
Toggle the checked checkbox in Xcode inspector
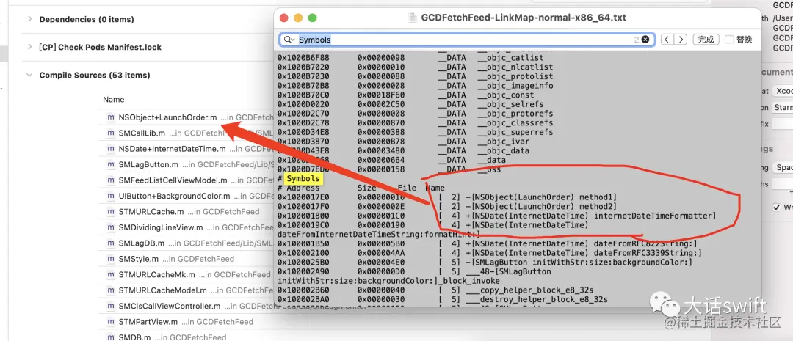[x=777, y=207]
